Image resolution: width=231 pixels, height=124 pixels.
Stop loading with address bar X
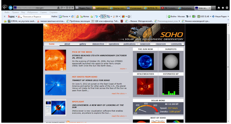pos(72,8)
